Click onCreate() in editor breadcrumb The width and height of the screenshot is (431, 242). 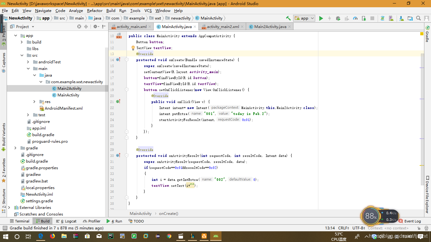click(168, 214)
